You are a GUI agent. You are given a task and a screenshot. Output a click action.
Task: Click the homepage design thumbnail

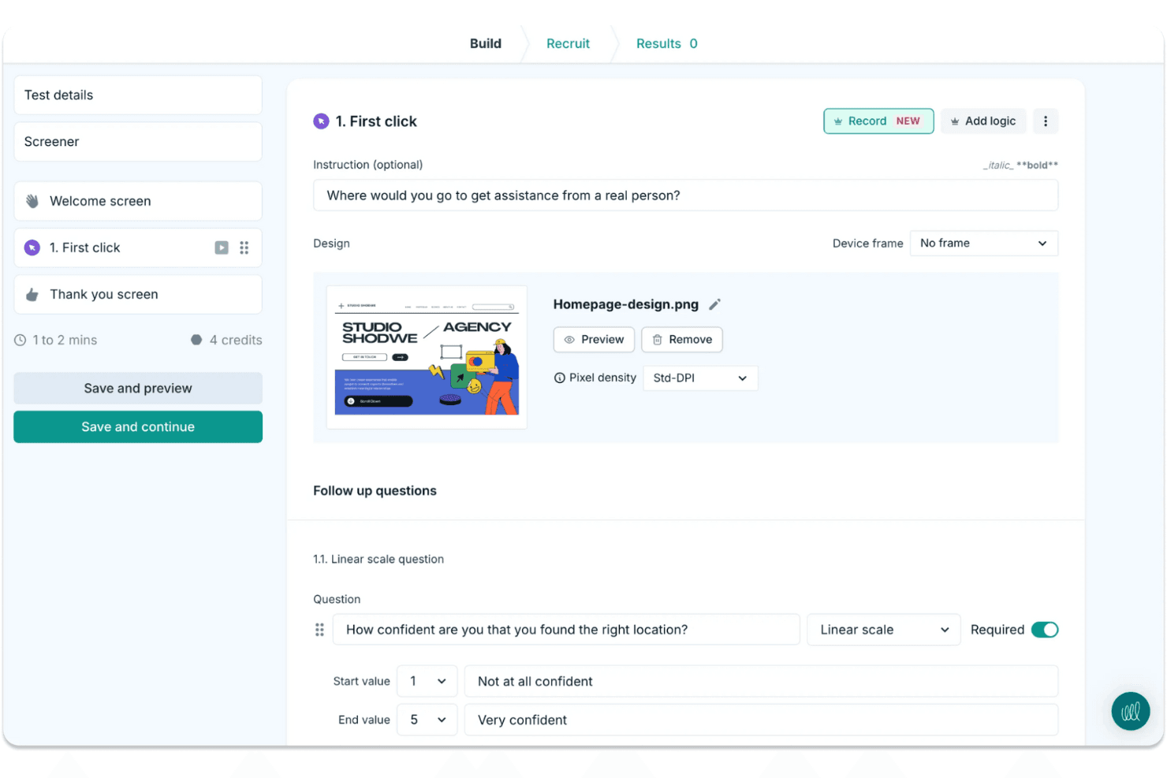[427, 357]
